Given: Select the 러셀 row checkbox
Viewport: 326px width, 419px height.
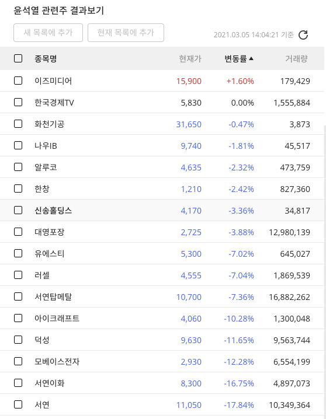Looking at the screenshot, I should (x=18, y=275).
